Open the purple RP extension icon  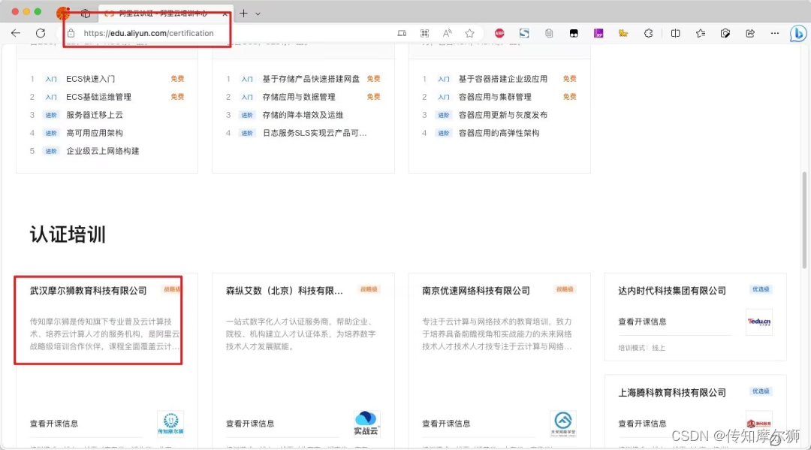click(598, 33)
